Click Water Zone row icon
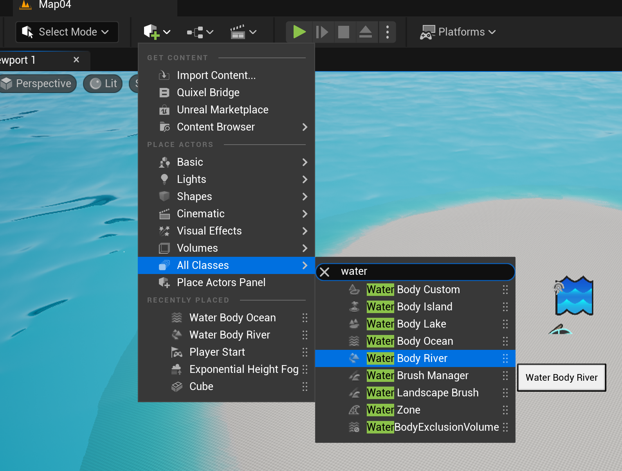Image resolution: width=622 pixels, height=471 pixels. [x=354, y=410]
